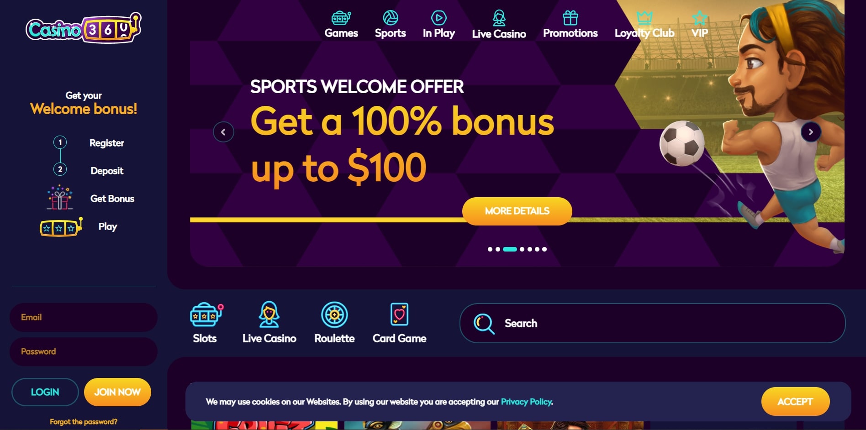Advance to next banner slide arrow
866x430 pixels.
pyautogui.click(x=811, y=132)
